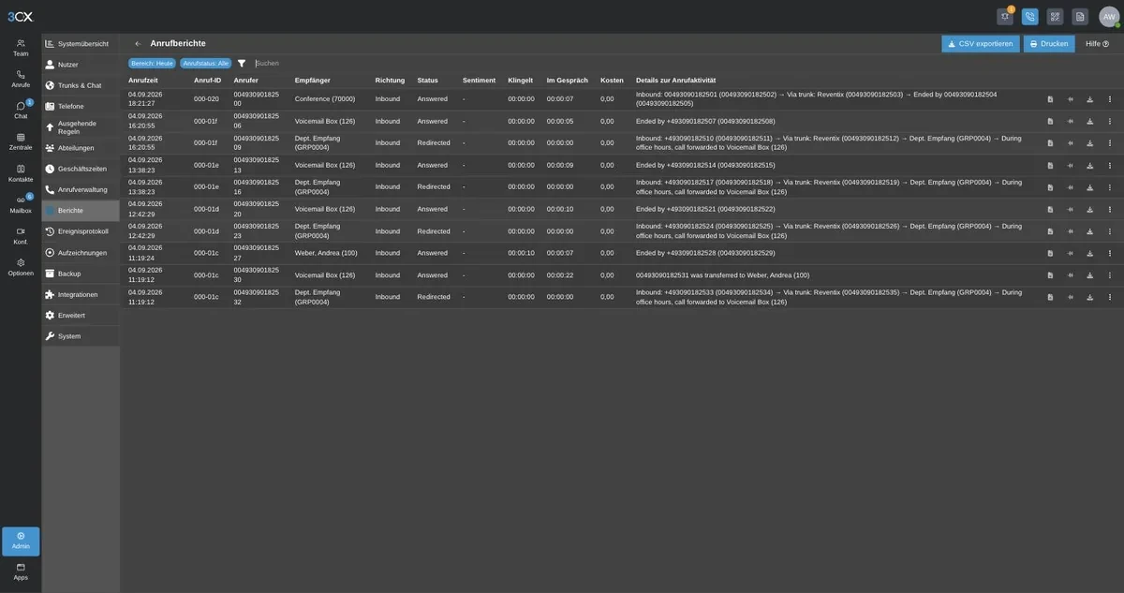Open three-dot menu for caller 00493090182509 row

coord(1110,142)
